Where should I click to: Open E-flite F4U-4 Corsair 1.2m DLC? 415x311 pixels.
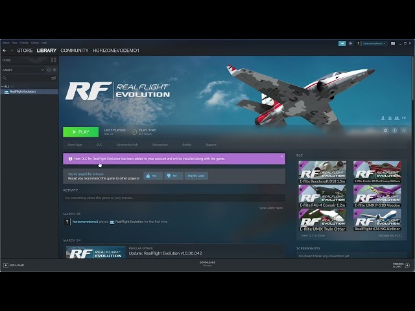point(322,196)
